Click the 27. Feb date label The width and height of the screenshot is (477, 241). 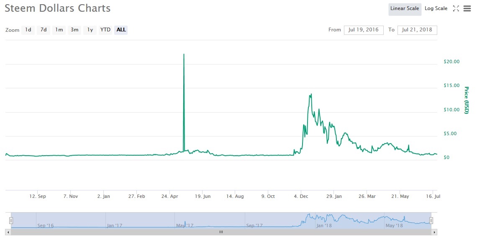pos(136,196)
